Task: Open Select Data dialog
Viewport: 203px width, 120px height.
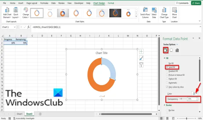Action: click(154, 13)
